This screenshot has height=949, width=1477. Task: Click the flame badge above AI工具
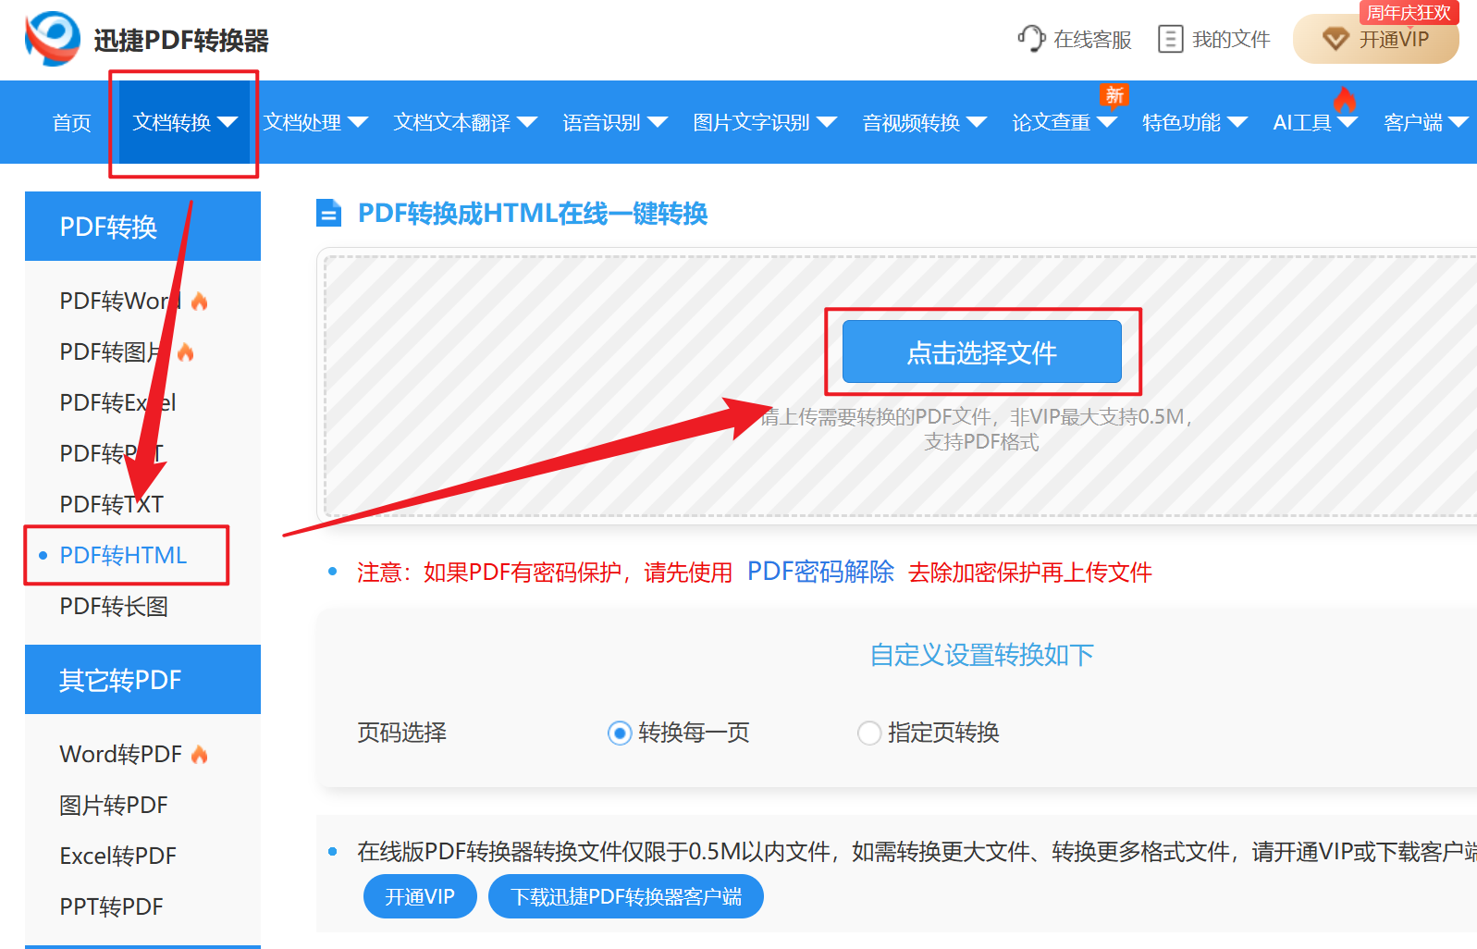pyautogui.click(x=1345, y=98)
